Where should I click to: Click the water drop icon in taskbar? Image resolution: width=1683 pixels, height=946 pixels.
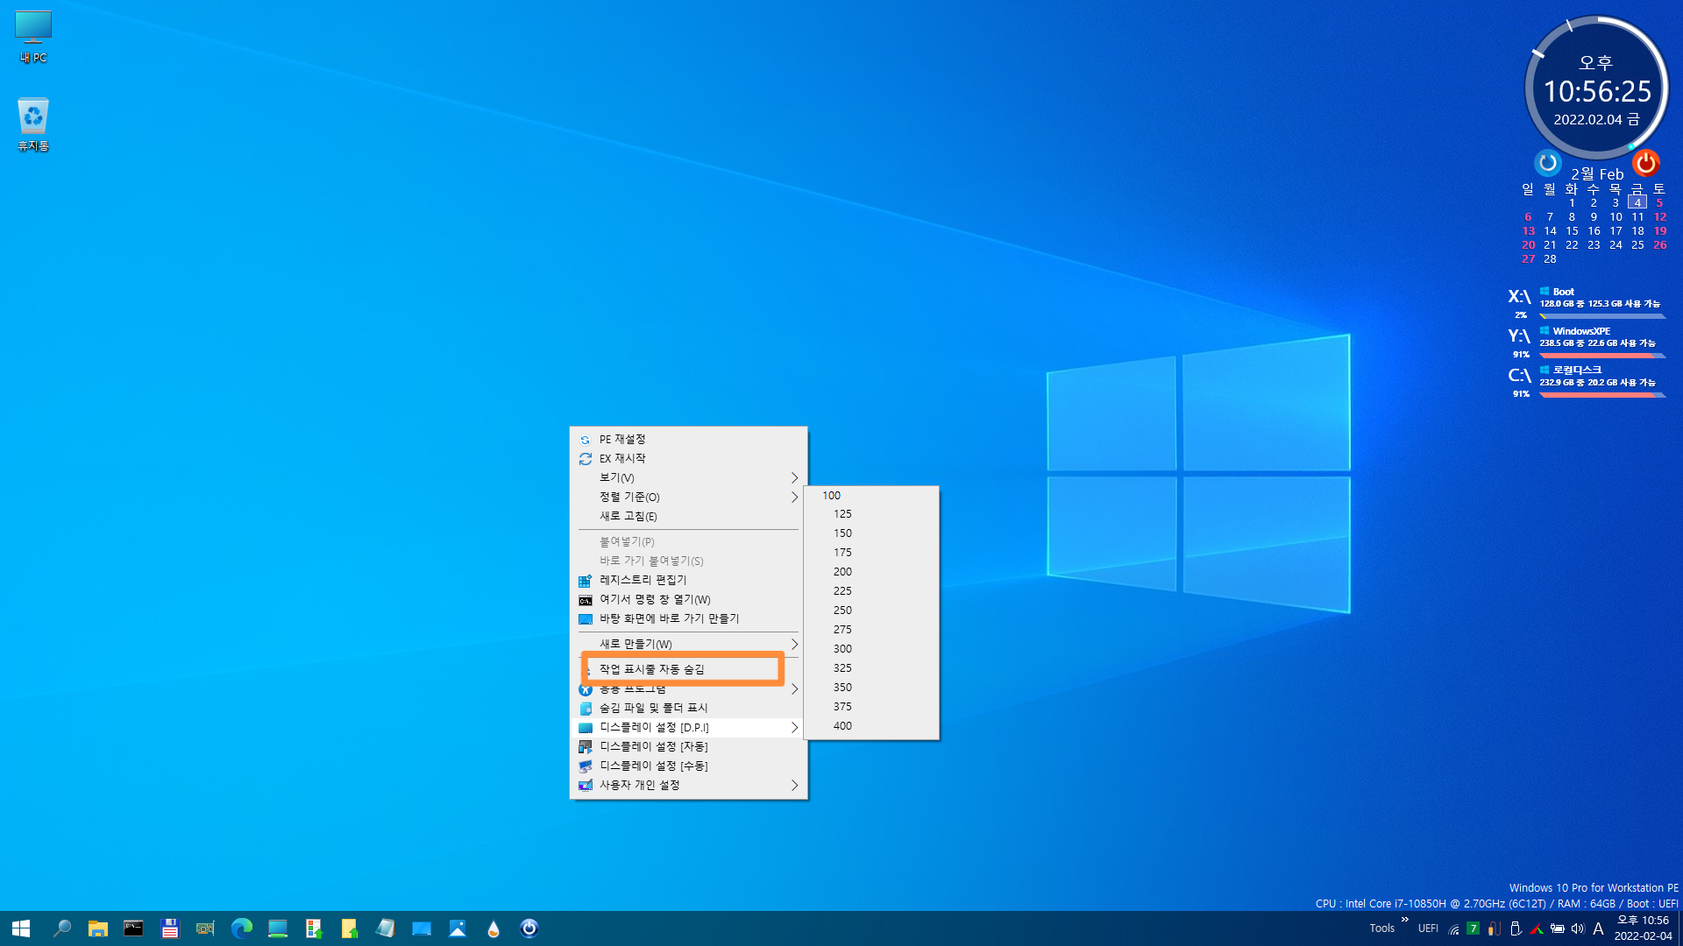pos(493,928)
